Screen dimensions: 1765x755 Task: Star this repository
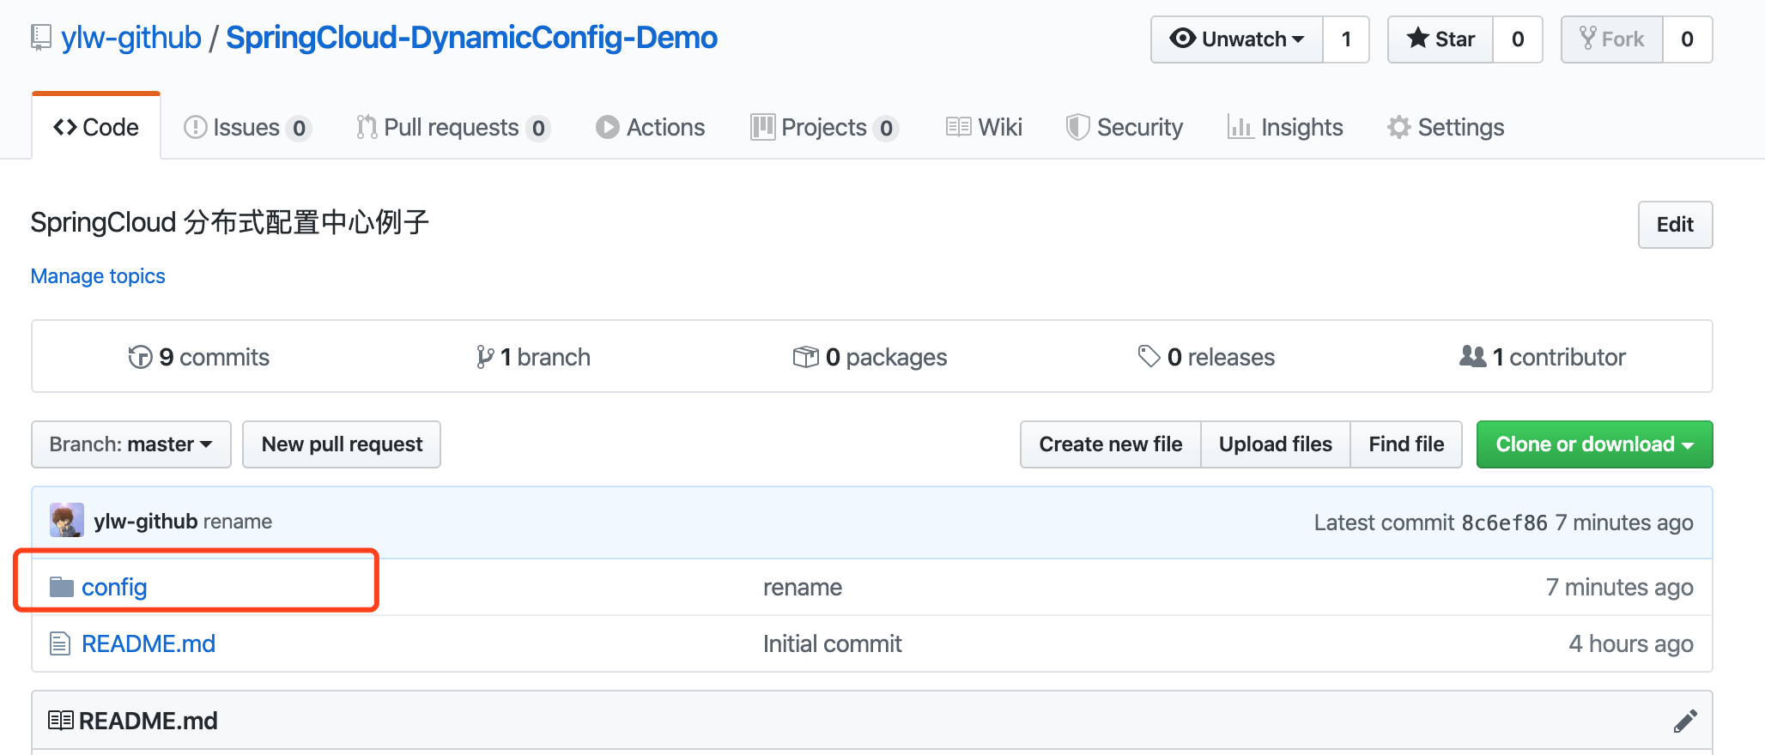pyautogui.click(x=1441, y=39)
